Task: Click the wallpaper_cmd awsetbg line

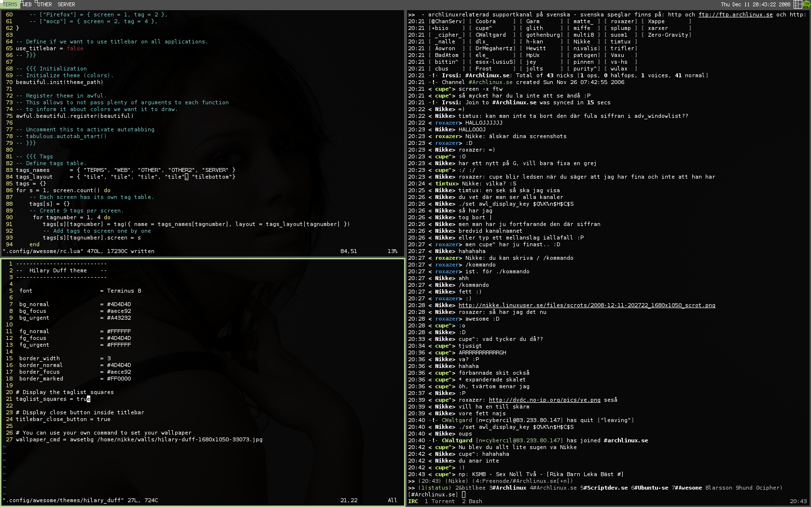Action: coord(139,439)
